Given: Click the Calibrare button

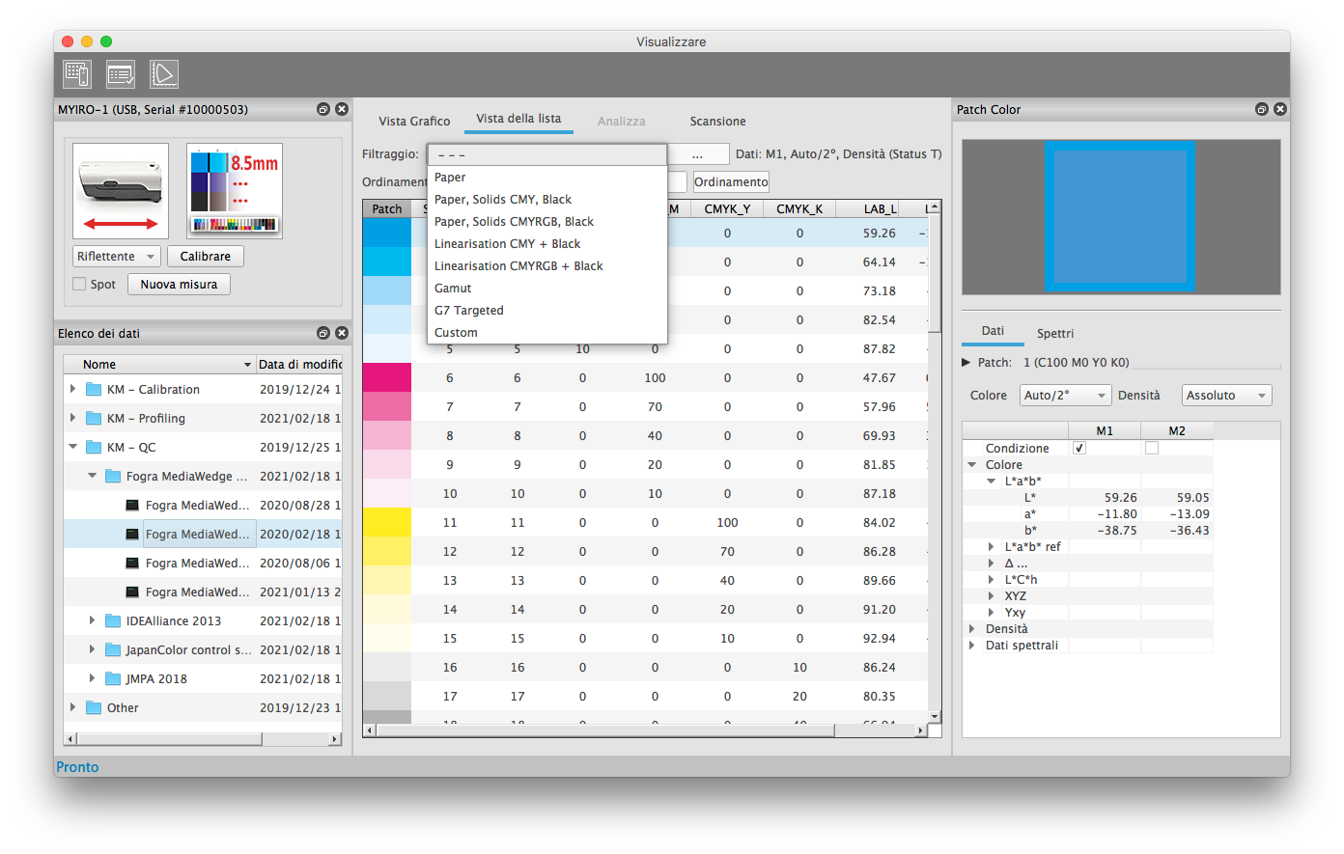Looking at the screenshot, I should tap(206, 257).
